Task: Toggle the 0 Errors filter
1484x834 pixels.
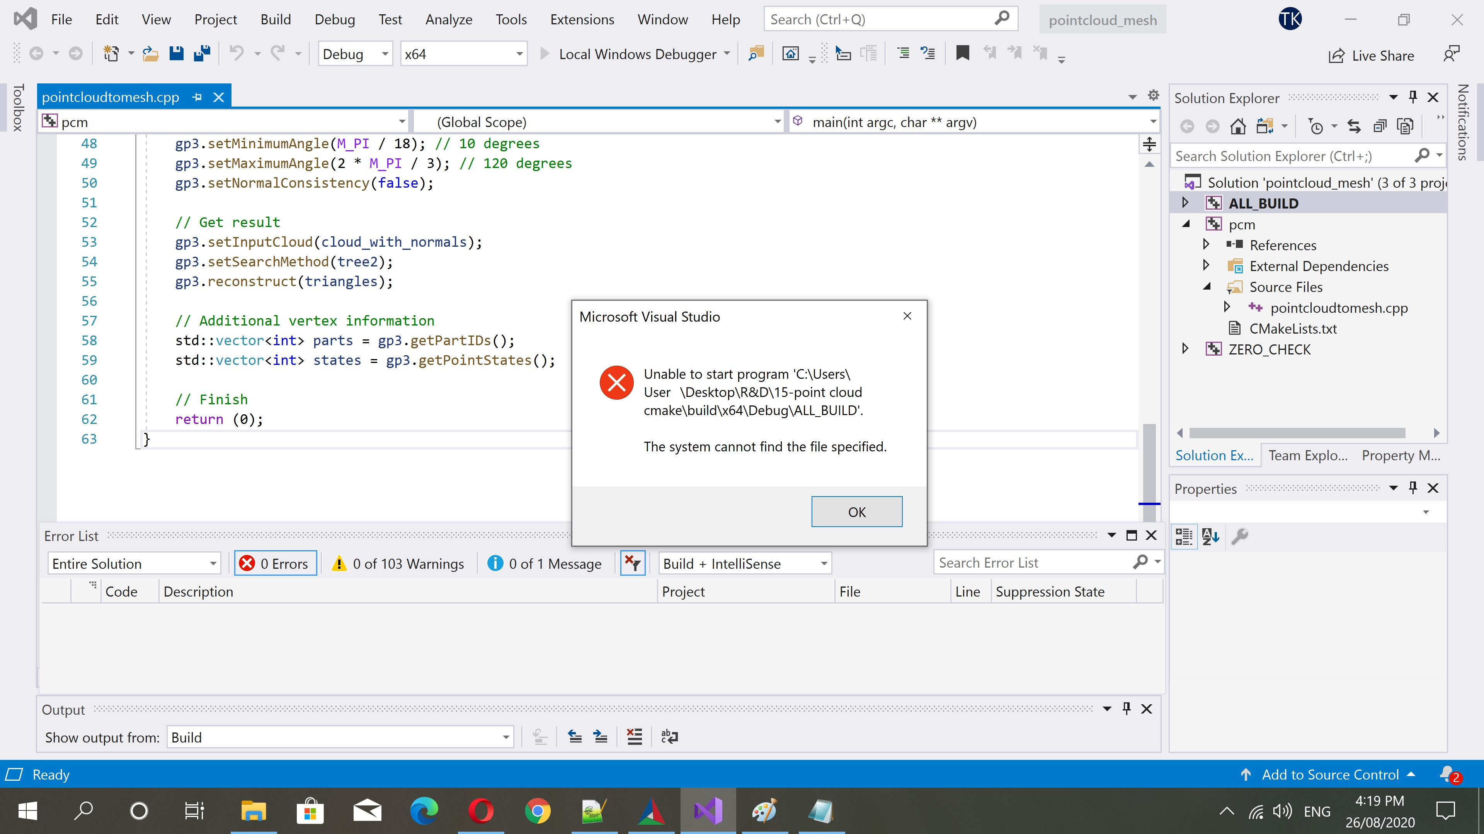Action: [x=276, y=563]
